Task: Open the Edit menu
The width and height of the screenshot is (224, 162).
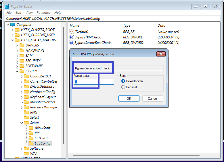Action: pos(18,13)
